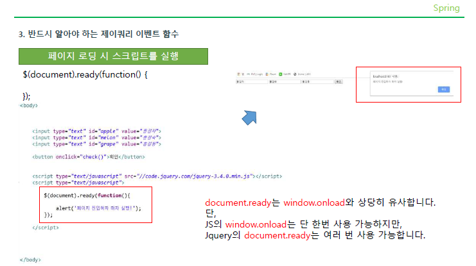This screenshot has height=266, width=476.
Task: Click the closing </body> tag text
Action: (30, 260)
